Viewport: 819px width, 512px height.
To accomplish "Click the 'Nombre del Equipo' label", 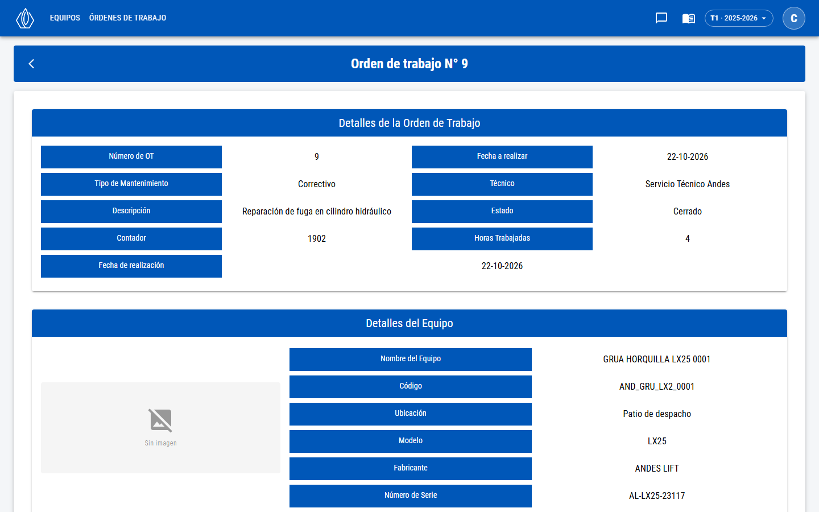I will 411,359.
